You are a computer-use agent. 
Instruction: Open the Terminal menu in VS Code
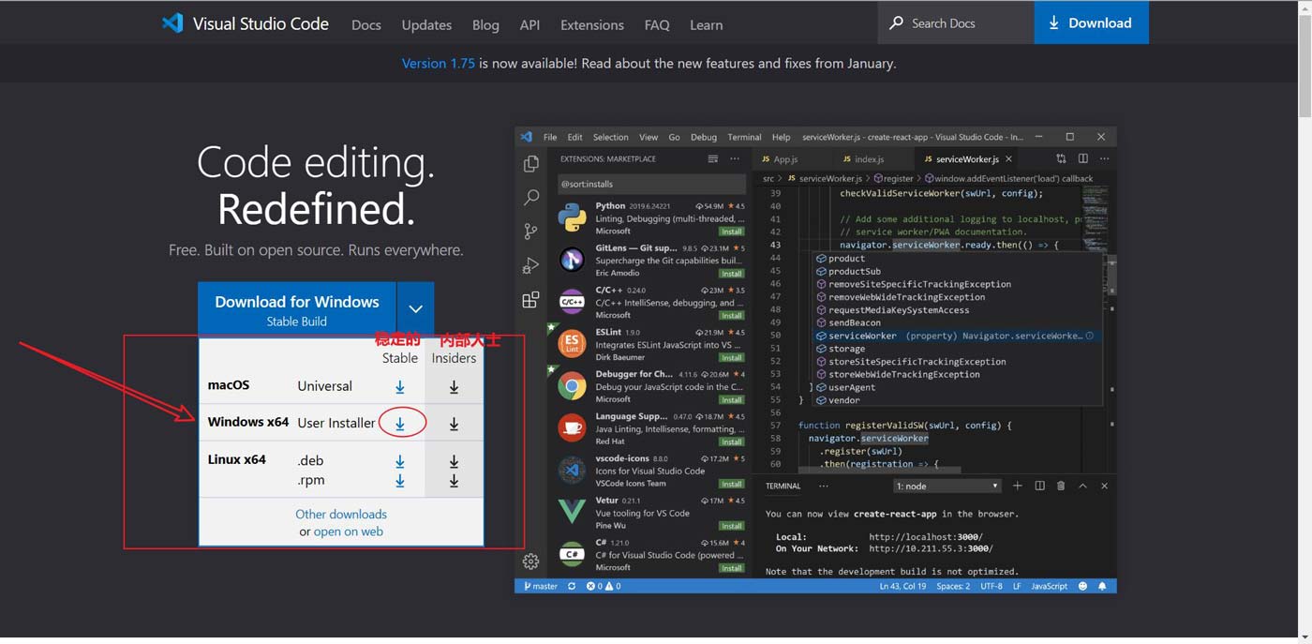coord(744,137)
